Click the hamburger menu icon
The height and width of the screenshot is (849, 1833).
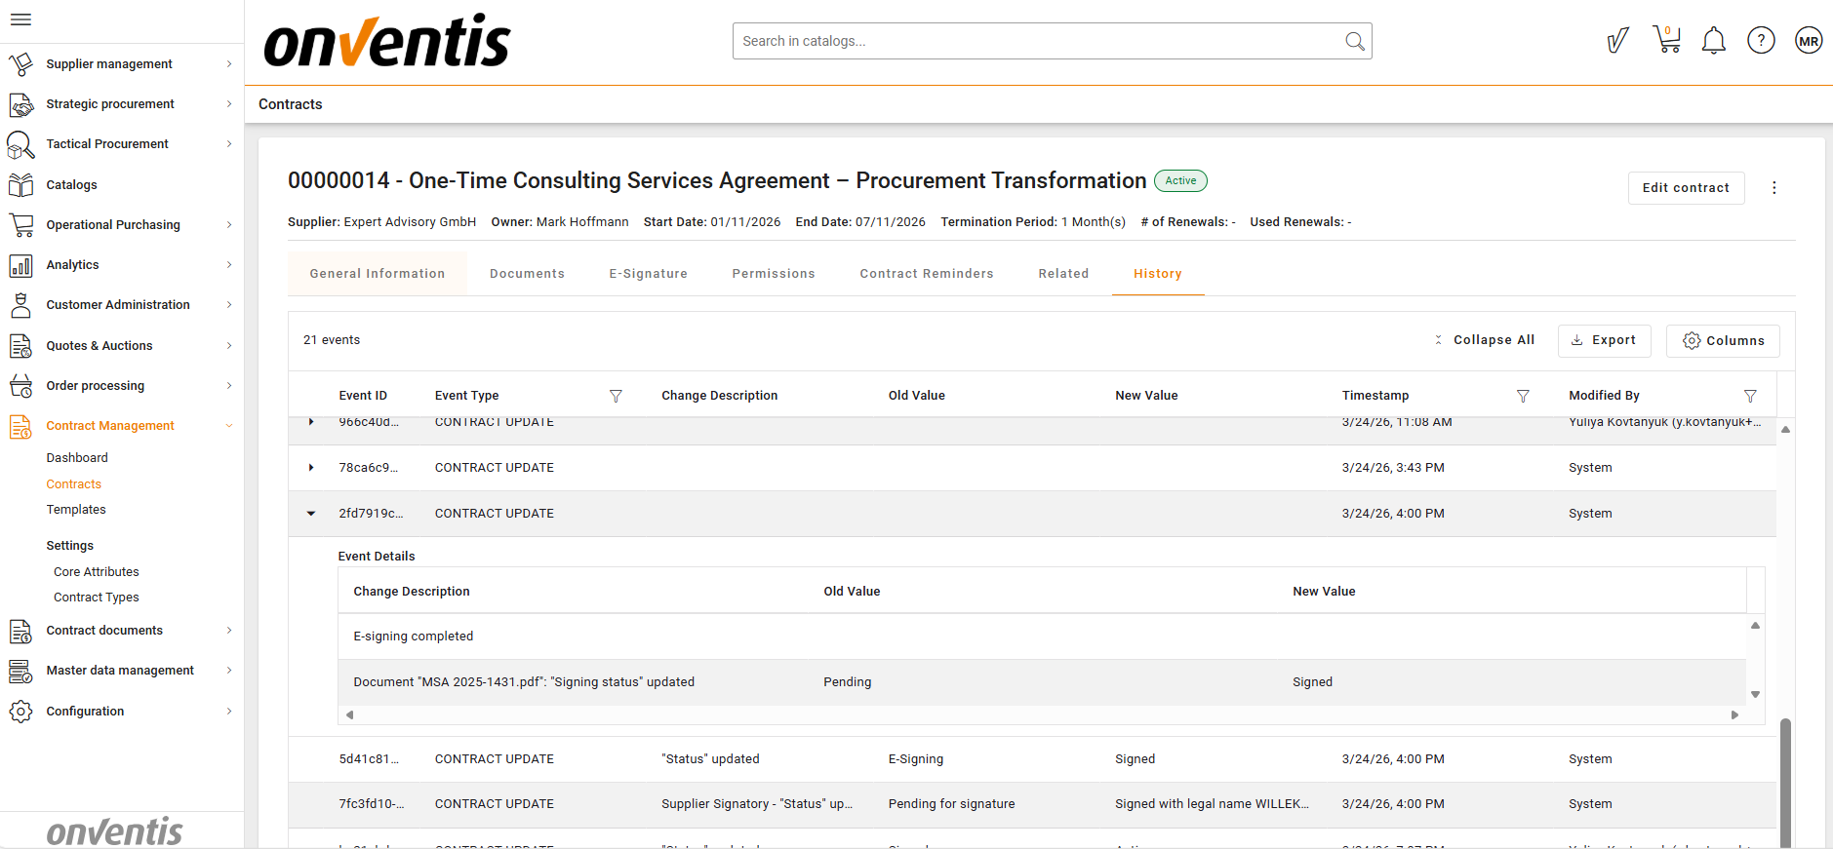click(20, 19)
